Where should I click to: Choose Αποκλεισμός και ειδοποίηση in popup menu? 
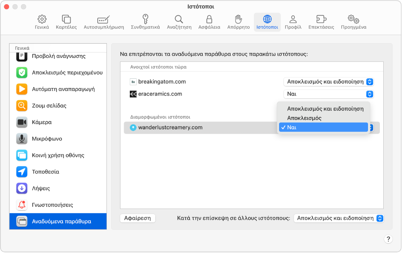[324, 109]
